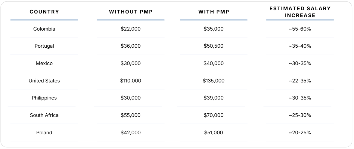The height and width of the screenshot is (149, 354).
Task: Select the Portugal country cell
Action: pyautogui.click(x=44, y=46)
